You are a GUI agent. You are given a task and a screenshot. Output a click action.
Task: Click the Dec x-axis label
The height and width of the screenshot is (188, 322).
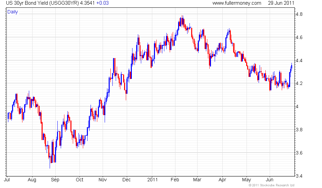point(126,180)
